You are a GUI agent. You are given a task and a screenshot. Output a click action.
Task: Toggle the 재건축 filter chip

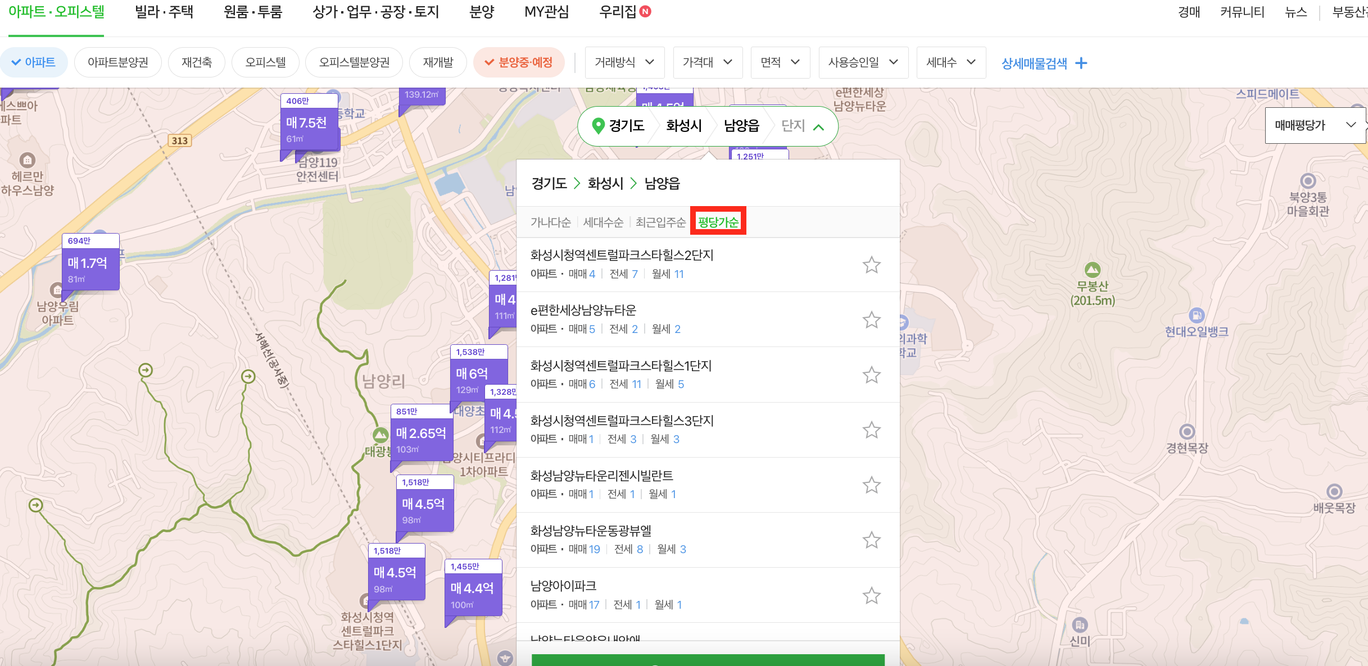click(197, 62)
